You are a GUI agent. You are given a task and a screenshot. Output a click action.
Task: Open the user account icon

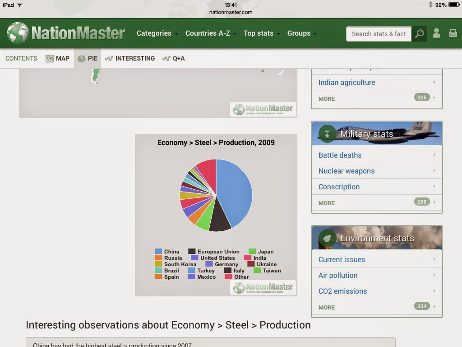click(x=436, y=33)
